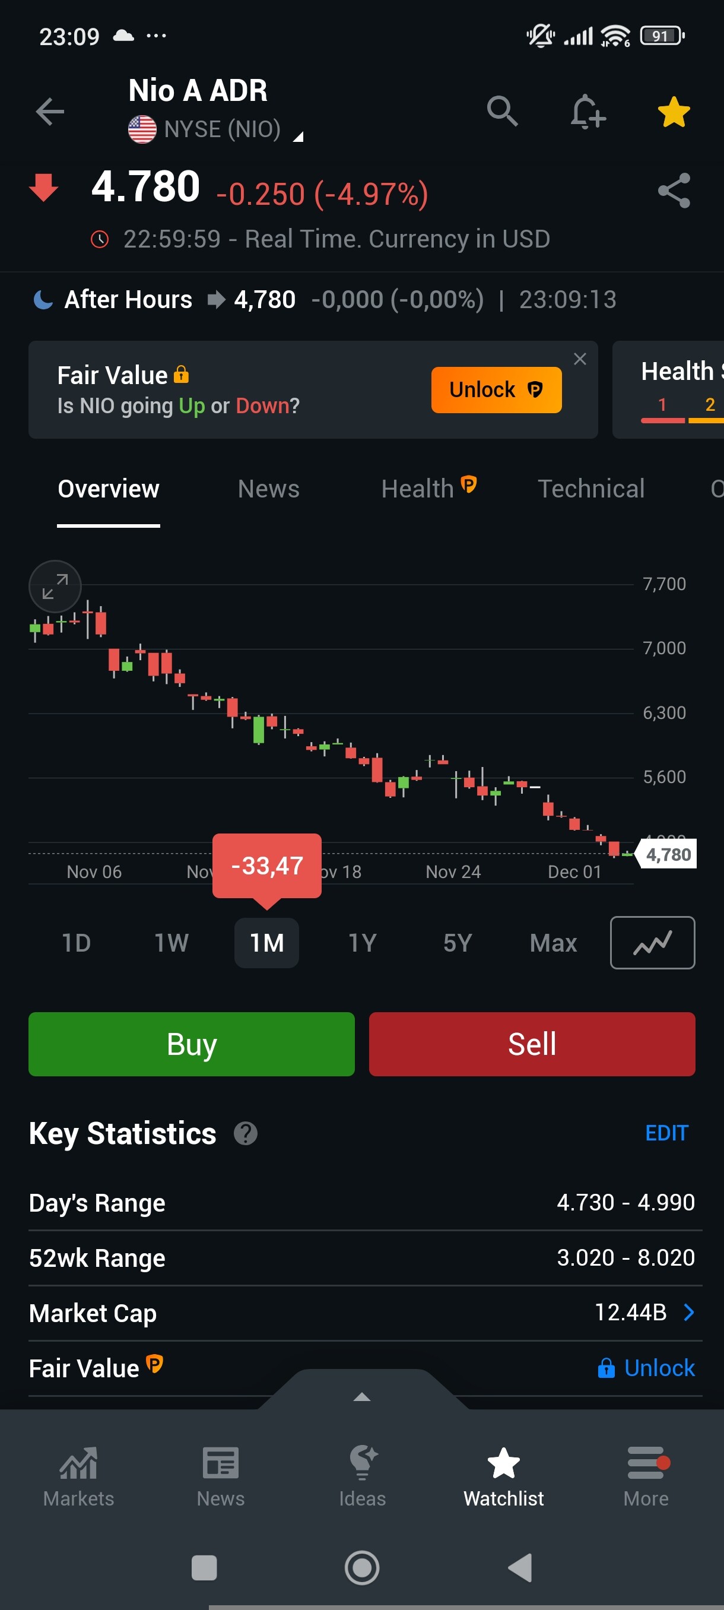Toggle the yellow watchlist star
This screenshot has width=724, height=1610.
coord(674,112)
